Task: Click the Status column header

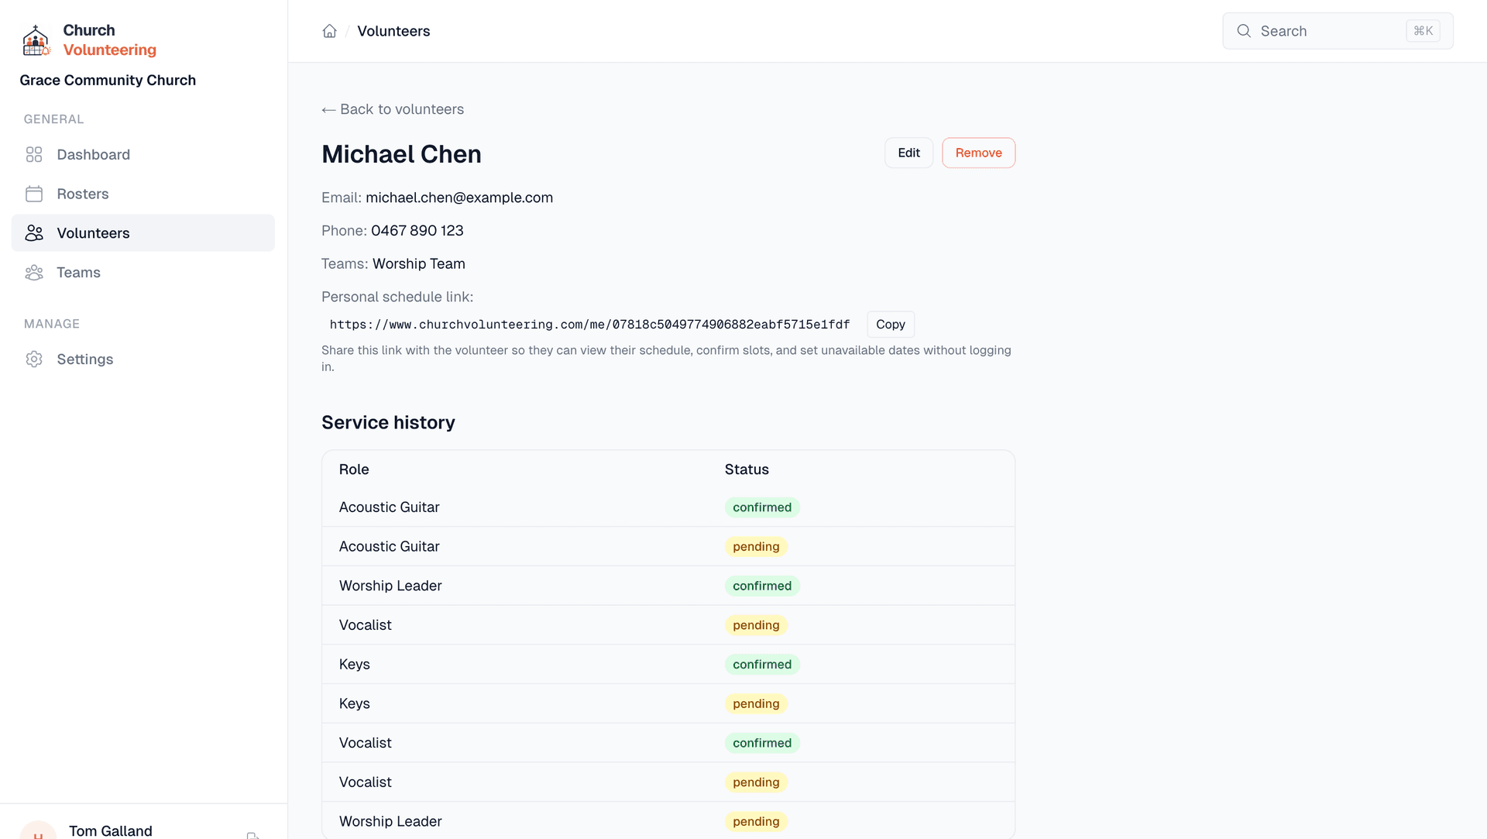Action: pyautogui.click(x=747, y=469)
